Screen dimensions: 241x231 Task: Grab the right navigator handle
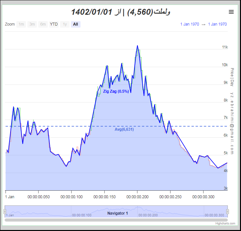click(228, 211)
